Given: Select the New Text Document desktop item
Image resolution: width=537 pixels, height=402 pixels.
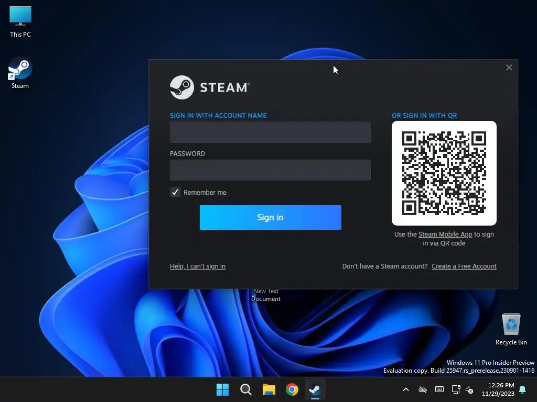Looking at the screenshot, I should pyautogui.click(x=266, y=295).
